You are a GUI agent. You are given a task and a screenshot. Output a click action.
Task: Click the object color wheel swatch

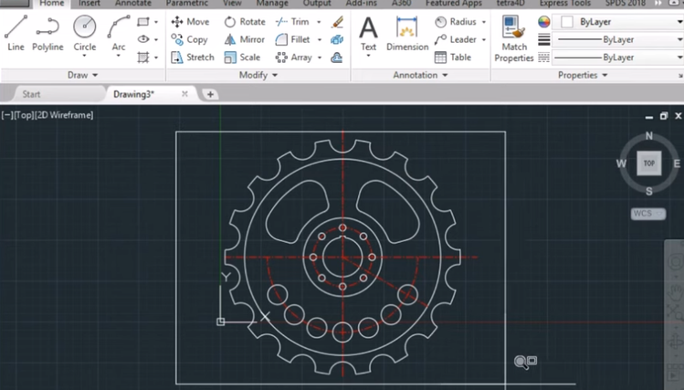544,21
